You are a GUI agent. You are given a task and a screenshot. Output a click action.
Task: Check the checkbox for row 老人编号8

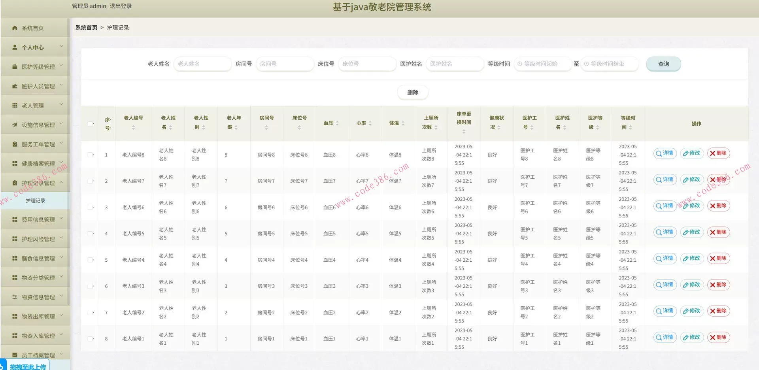pos(90,155)
